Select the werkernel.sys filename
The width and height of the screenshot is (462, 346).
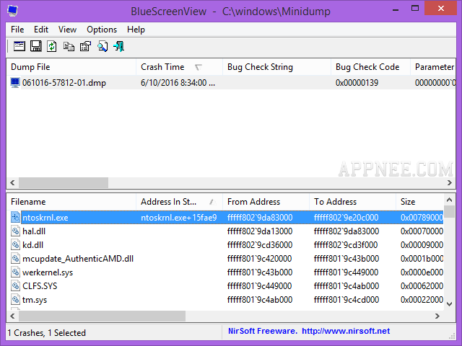coord(48,272)
